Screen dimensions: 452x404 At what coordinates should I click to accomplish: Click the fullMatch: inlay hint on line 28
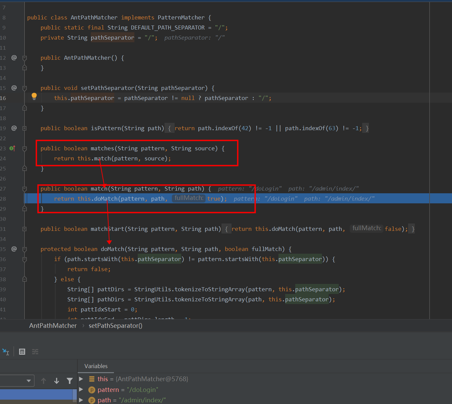(189, 198)
